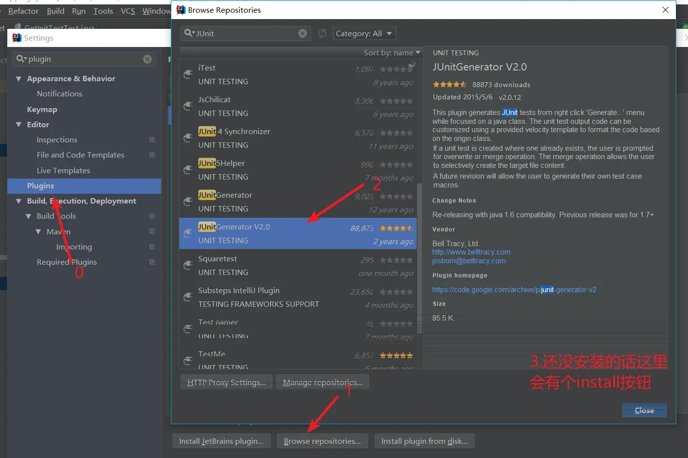Image resolution: width=688 pixels, height=458 pixels.
Task: Click the JsChilicat plugin icon
Action: (188, 106)
